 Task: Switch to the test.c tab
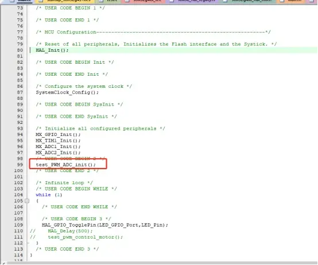pos(112,1)
